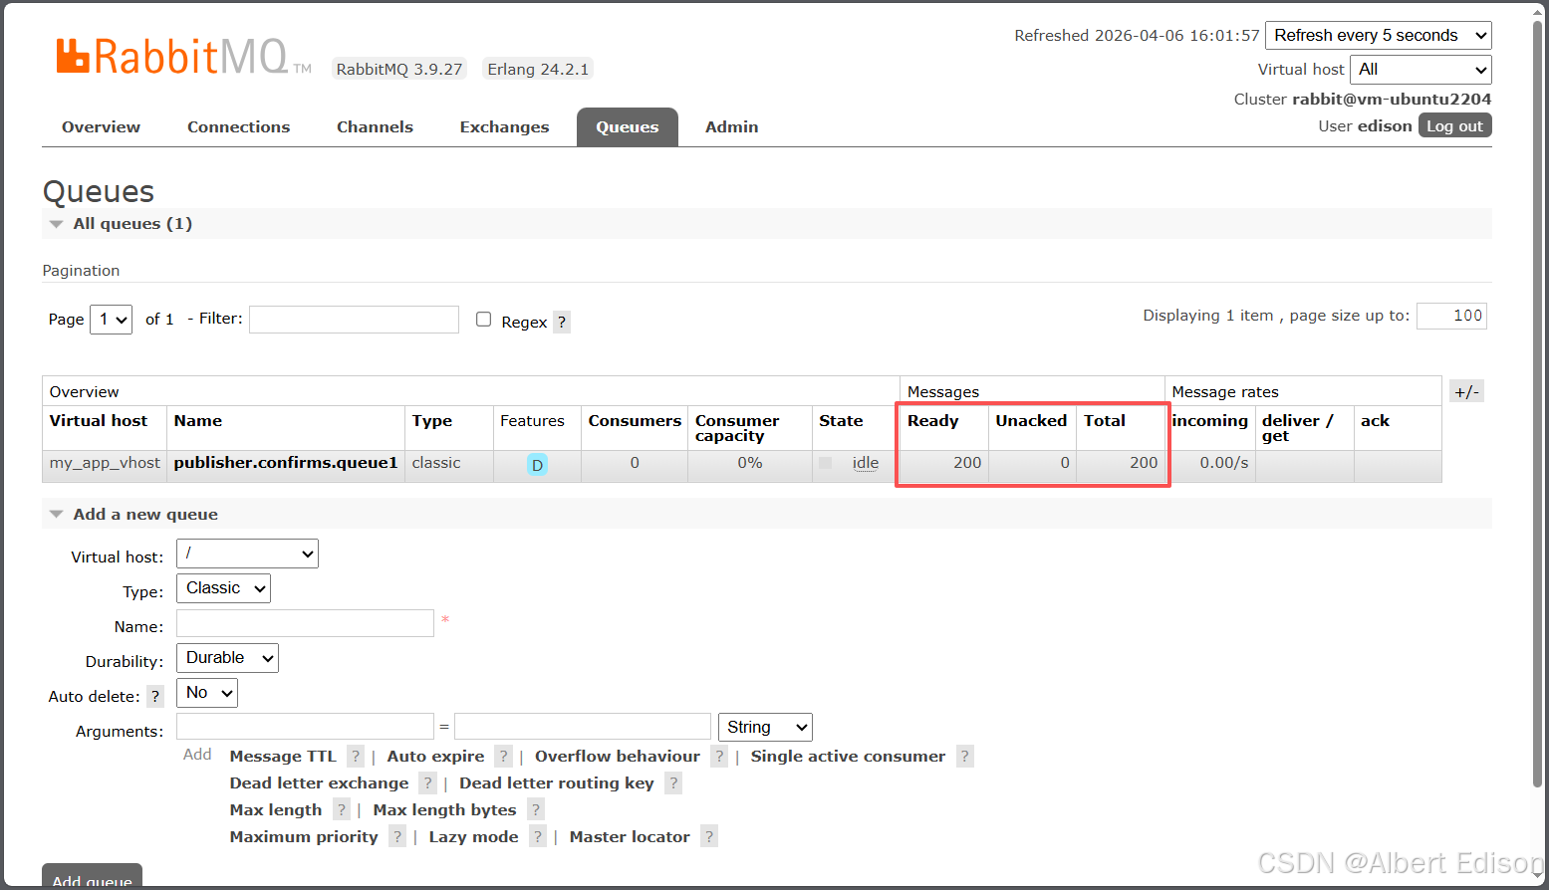Open the Durability dropdown

point(227,658)
